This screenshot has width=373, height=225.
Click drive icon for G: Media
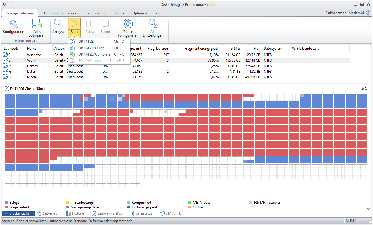tap(6, 77)
